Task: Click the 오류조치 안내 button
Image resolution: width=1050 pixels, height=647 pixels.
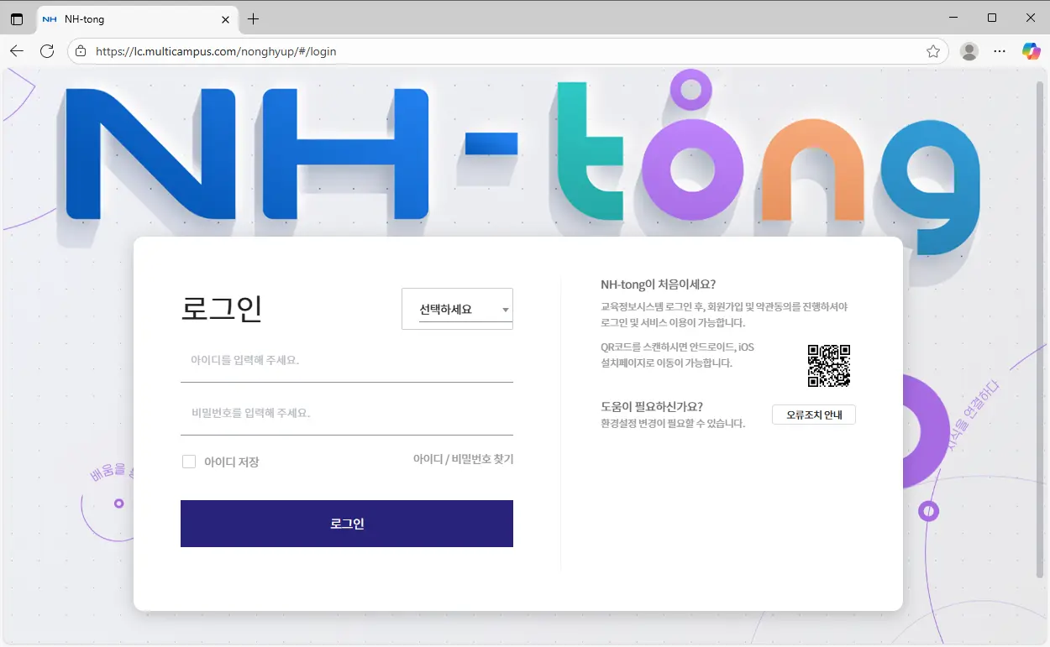Action: point(814,415)
